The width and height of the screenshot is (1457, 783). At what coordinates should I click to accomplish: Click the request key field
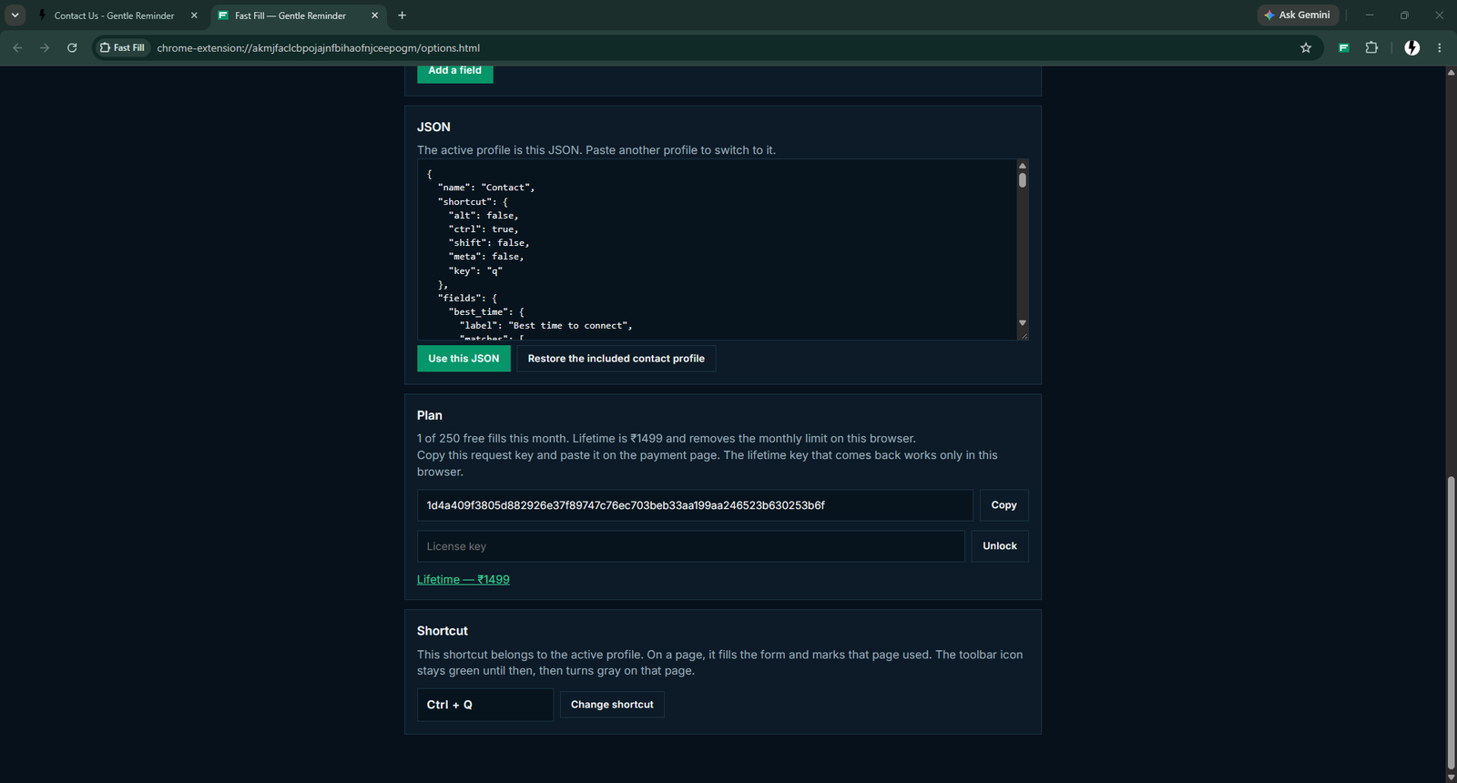(695, 505)
